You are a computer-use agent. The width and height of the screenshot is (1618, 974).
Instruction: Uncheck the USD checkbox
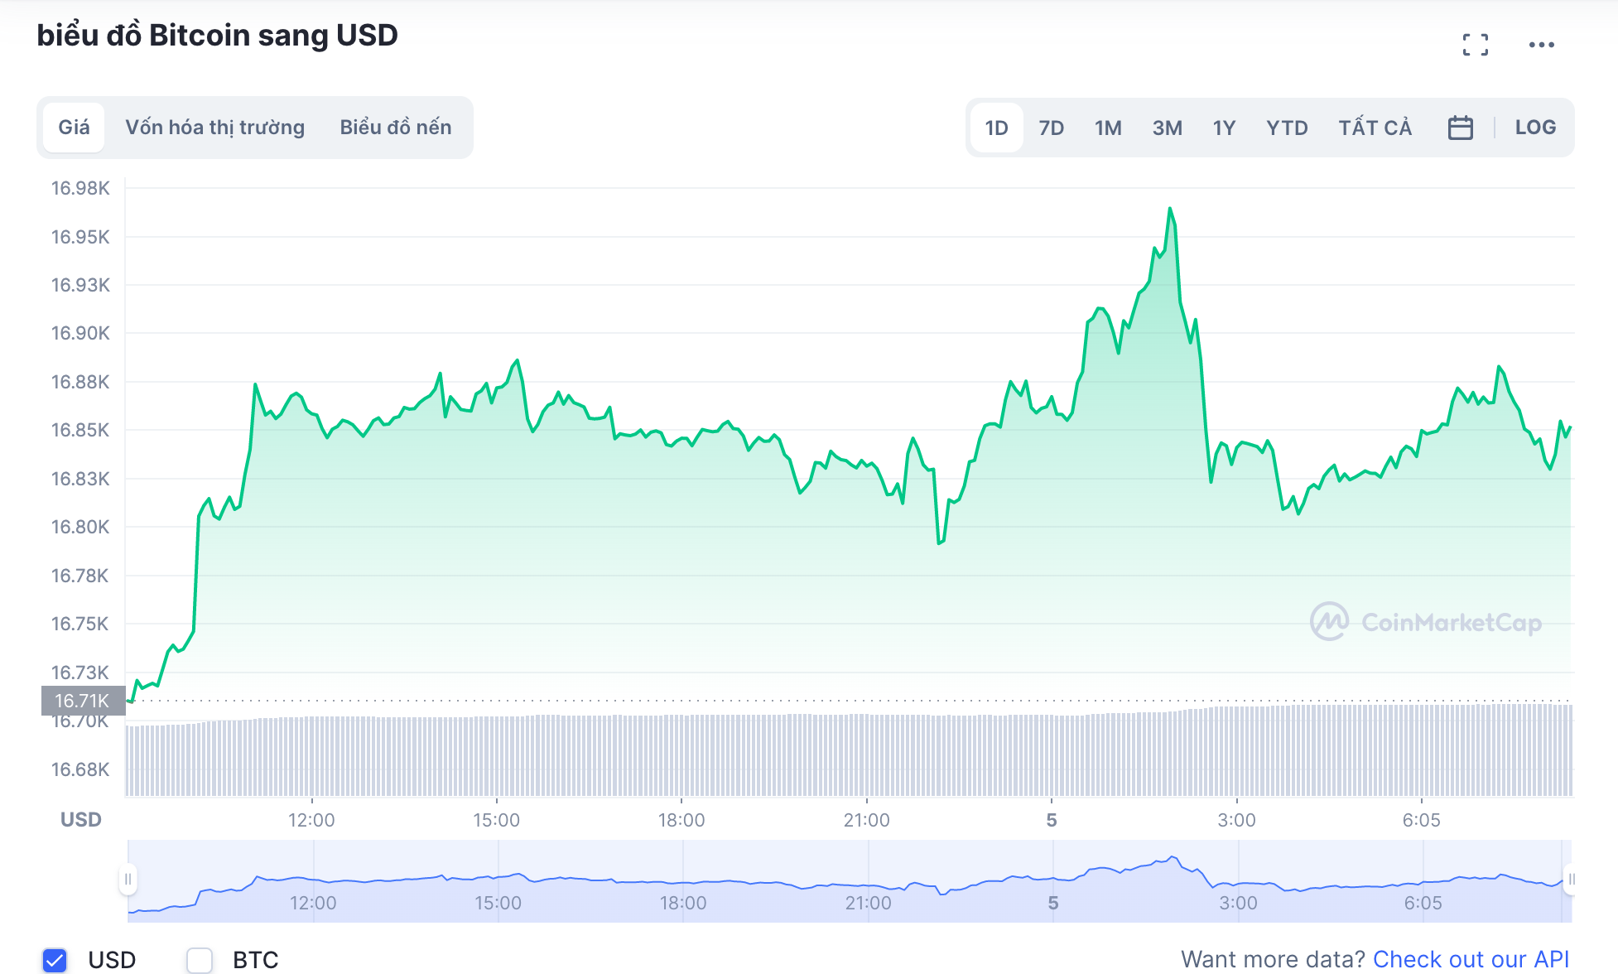tap(55, 960)
